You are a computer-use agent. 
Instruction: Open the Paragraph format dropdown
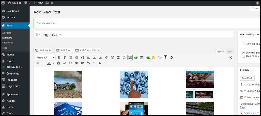tap(45, 57)
